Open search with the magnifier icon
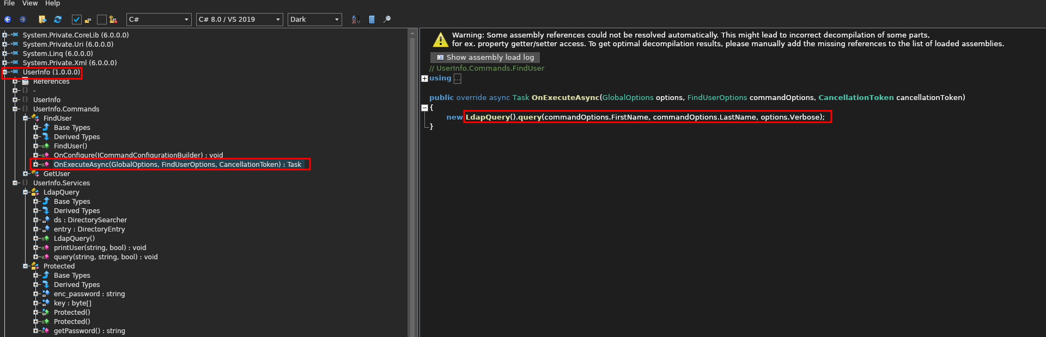The image size is (1046, 337). click(x=387, y=20)
